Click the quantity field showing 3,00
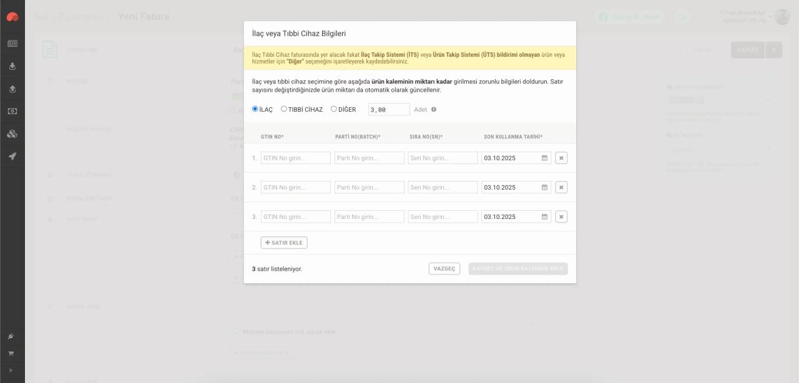The image size is (799, 383). pyautogui.click(x=389, y=110)
